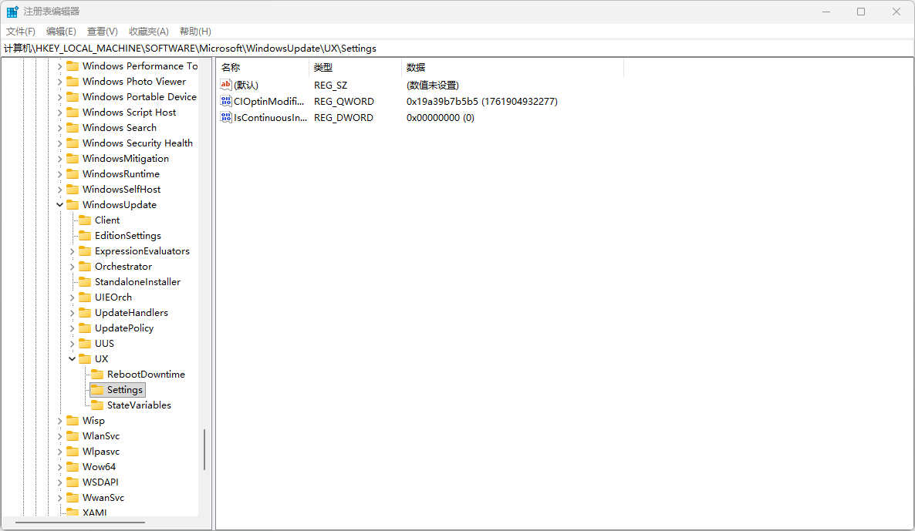Collapse the WindowsUpdate key

(59, 205)
